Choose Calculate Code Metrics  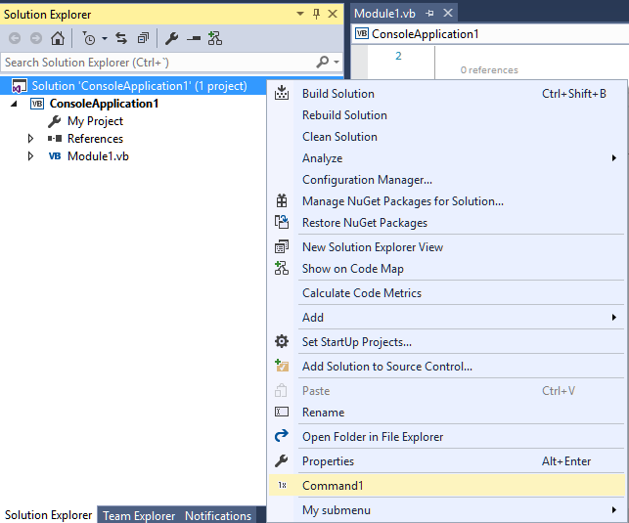(446, 293)
